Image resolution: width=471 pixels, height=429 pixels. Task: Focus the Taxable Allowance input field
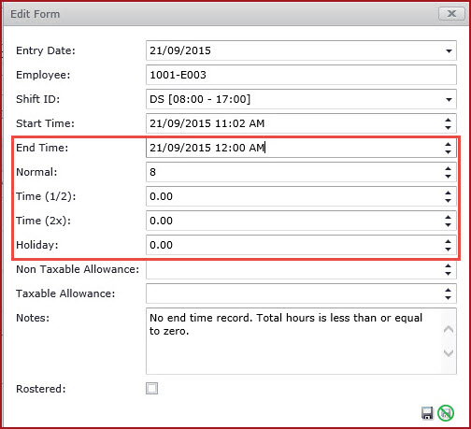click(x=293, y=293)
